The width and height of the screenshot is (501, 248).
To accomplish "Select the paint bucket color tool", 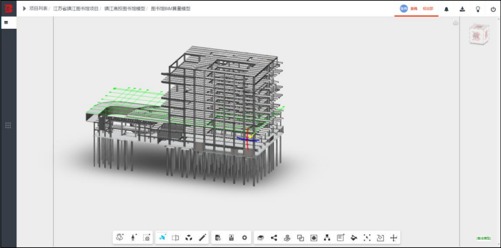I will [353, 237].
